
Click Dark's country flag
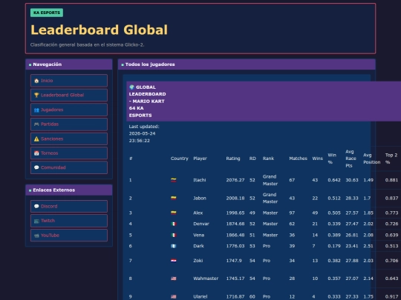pyautogui.click(x=173, y=246)
